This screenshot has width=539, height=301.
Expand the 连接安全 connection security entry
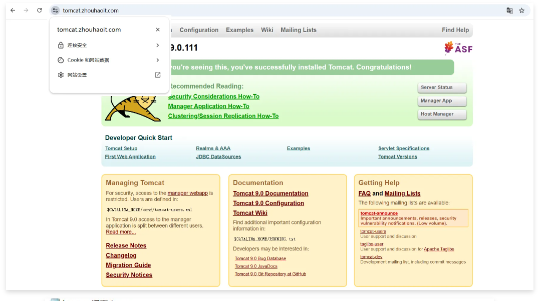109,45
